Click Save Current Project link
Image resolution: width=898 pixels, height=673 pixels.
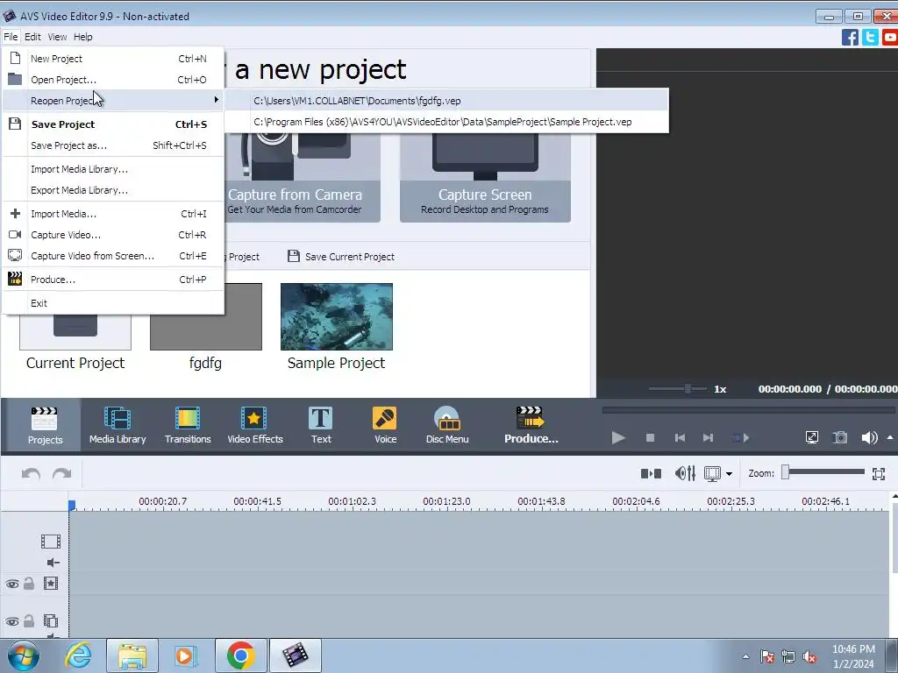click(x=349, y=257)
